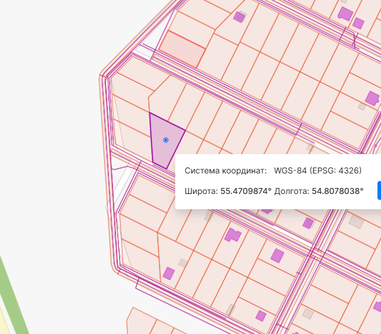Select the purple building directly above the selected parcel area
The width and height of the screenshot is (381, 334).
239,17
